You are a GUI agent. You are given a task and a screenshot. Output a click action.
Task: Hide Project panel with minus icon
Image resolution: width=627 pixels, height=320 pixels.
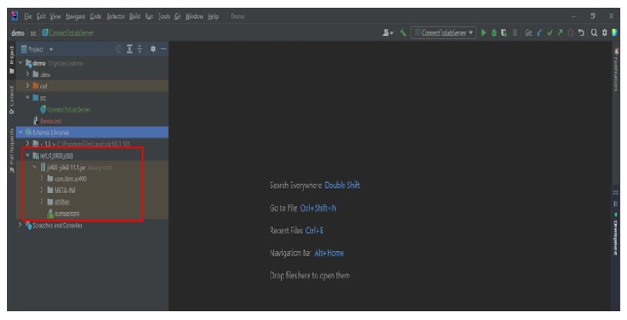163,49
